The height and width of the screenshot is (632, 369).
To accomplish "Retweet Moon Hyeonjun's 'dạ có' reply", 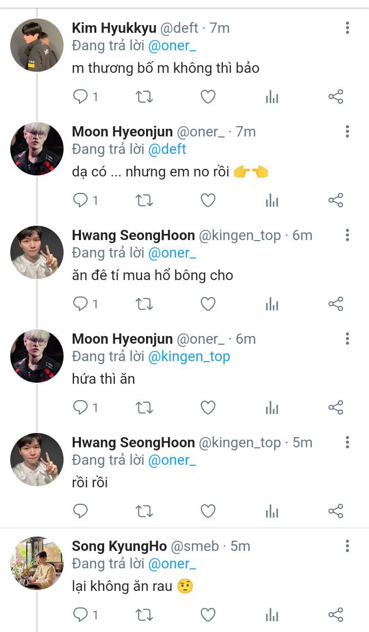I will [x=145, y=200].
